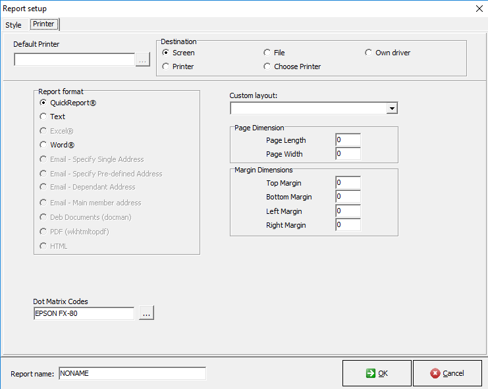
Task: Select the Printer tab
Action: coord(43,24)
